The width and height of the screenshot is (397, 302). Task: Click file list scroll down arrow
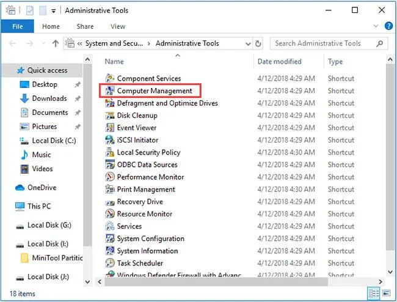(x=390, y=272)
